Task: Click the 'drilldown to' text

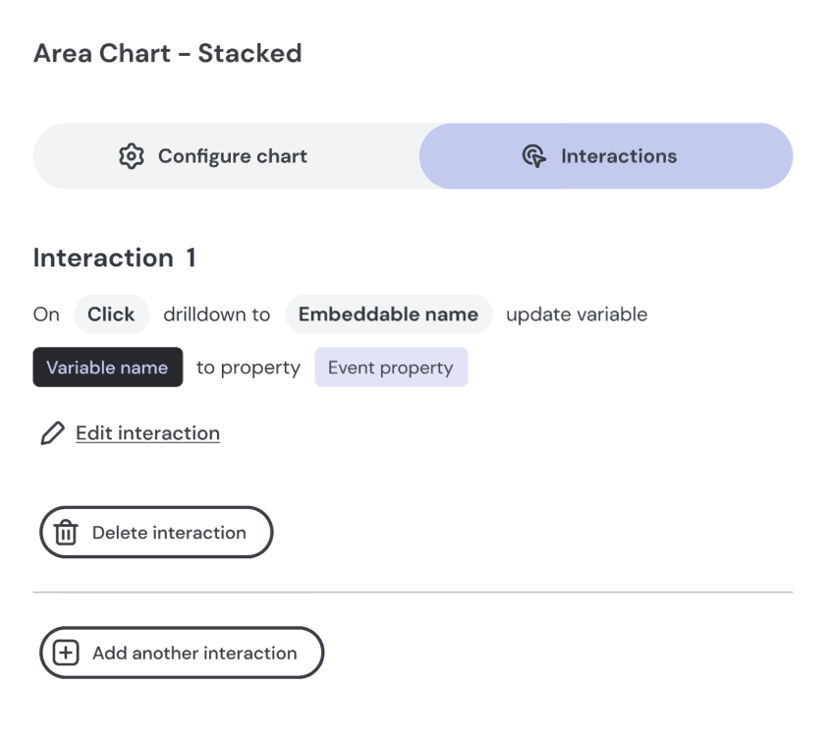Action: pyautogui.click(x=216, y=314)
